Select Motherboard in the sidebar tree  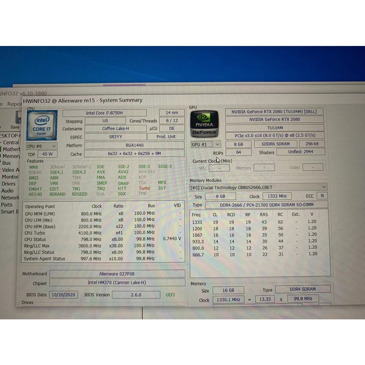[x=11, y=149]
